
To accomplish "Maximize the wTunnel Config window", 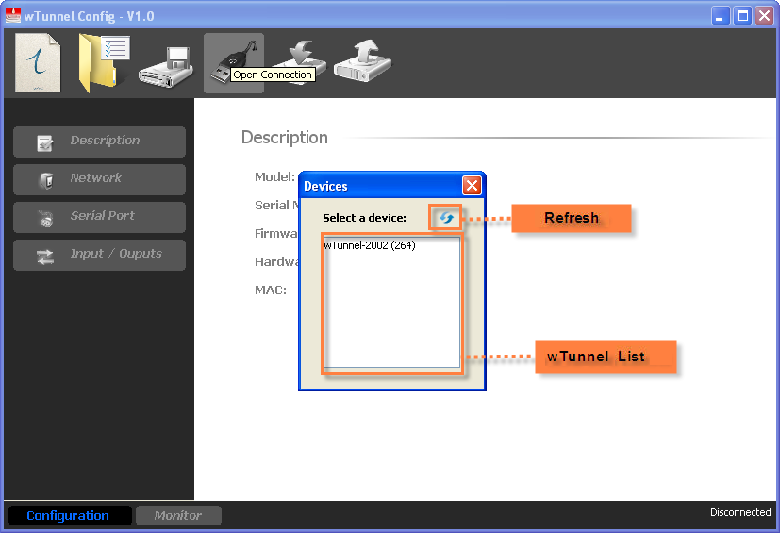I will click(742, 15).
